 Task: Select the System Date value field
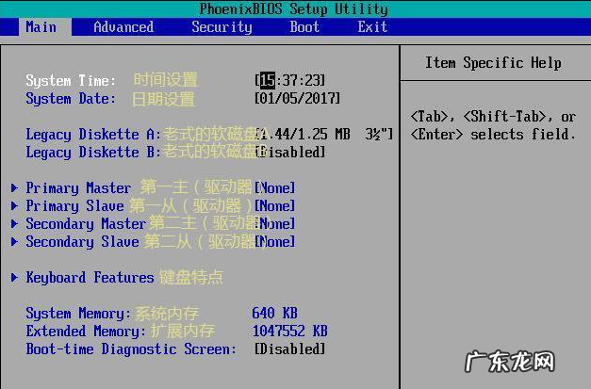click(298, 99)
